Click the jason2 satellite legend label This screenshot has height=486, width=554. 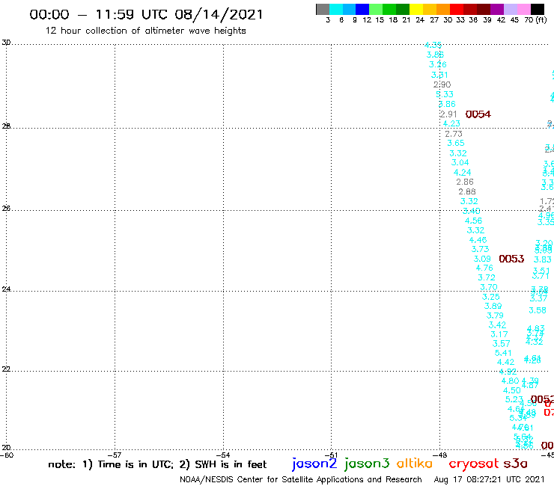314,464
